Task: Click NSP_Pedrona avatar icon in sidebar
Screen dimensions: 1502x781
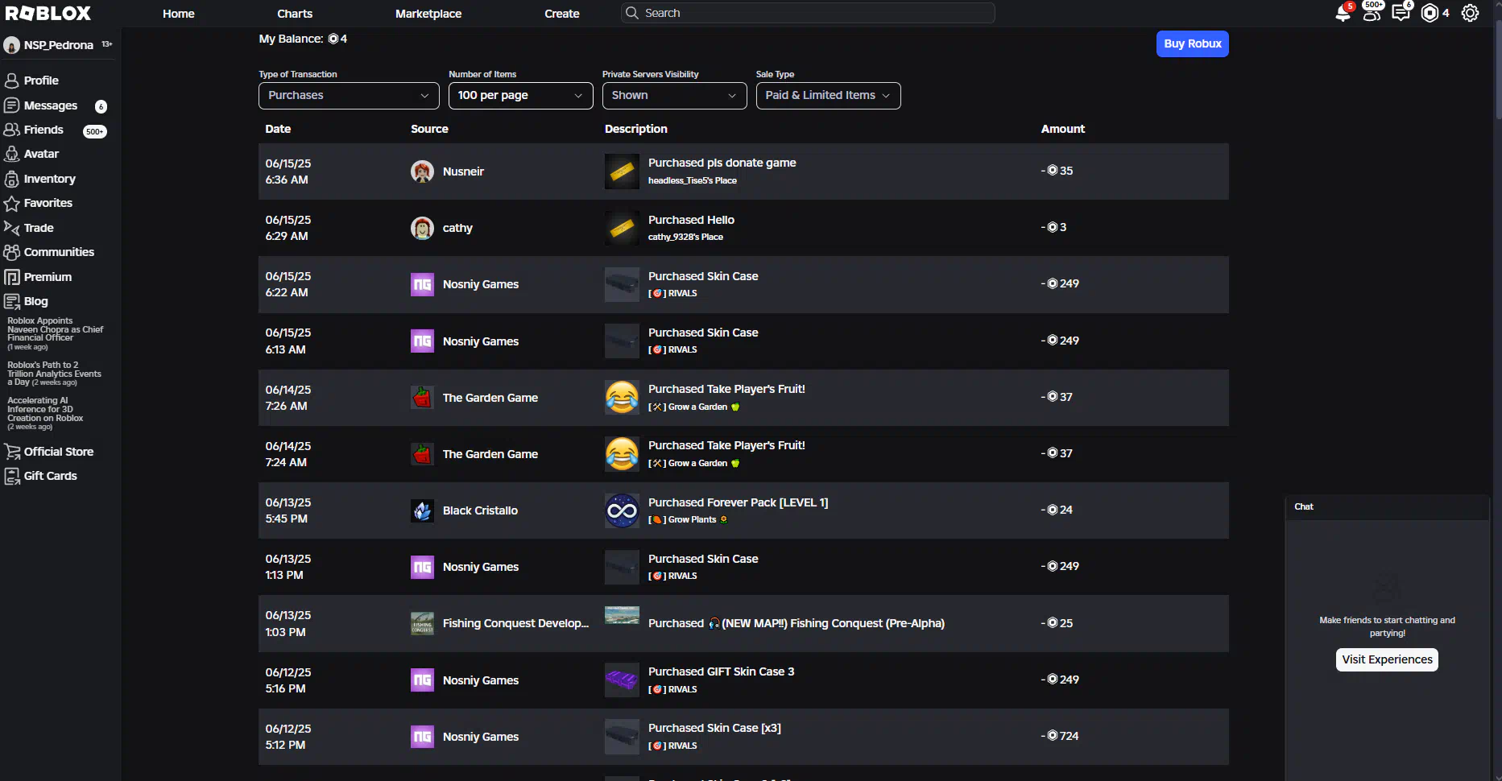Action: [11, 45]
